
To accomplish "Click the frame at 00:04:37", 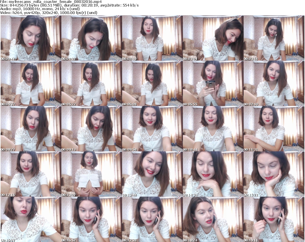I will coord(31,83).
